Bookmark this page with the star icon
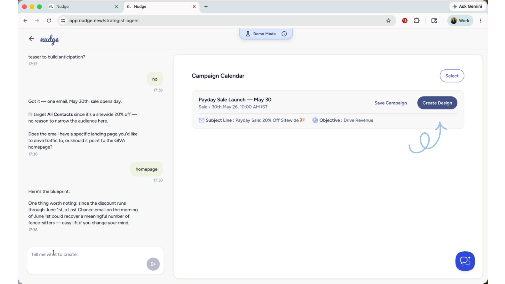 388,21
